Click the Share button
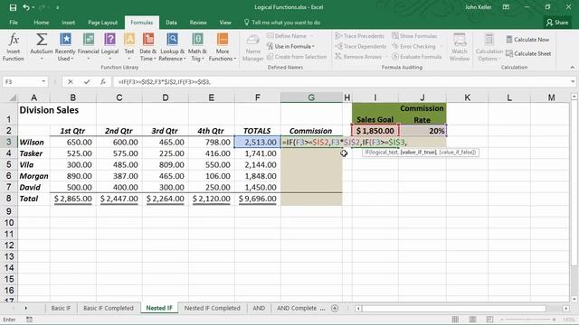Viewport: 579px width, 325px height. click(557, 23)
